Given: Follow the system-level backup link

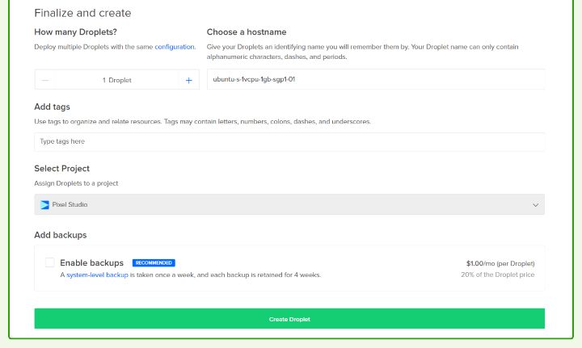Looking at the screenshot, I should [97, 275].
